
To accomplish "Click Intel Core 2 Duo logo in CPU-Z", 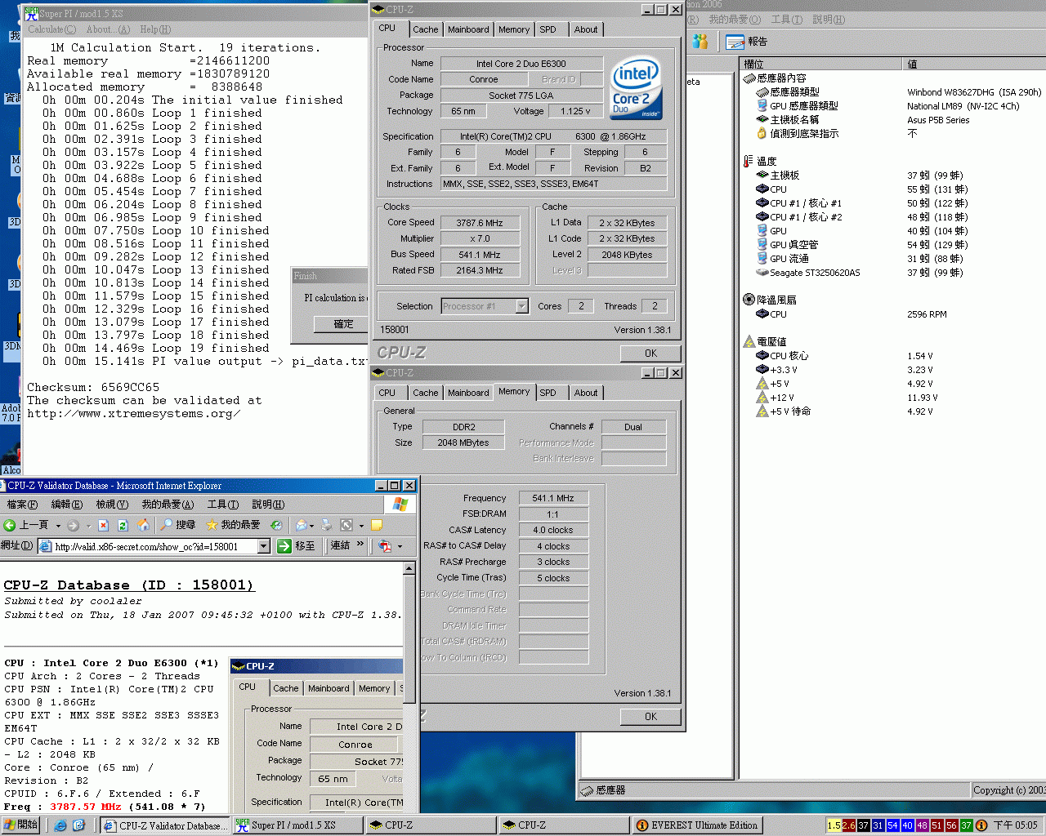I will (x=637, y=87).
